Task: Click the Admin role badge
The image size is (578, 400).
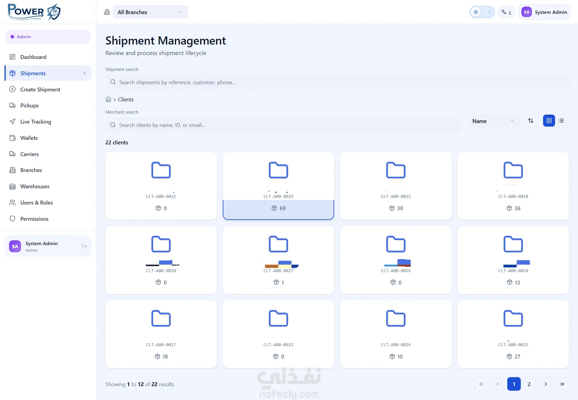Action: [x=48, y=37]
